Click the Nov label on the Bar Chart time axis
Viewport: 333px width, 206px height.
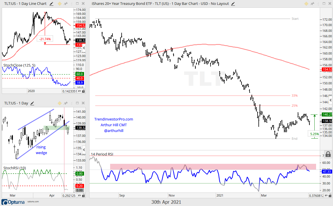tap(172, 195)
